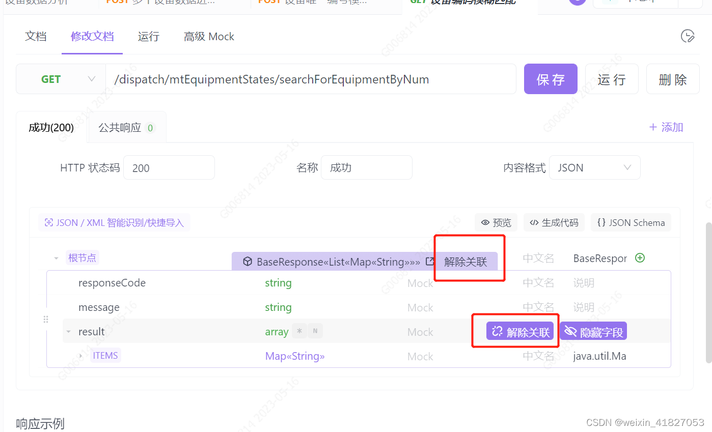Click the Map«String» type of ITEMS
Image resolution: width=712 pixels, height=432 pixels.
(295, 356)
